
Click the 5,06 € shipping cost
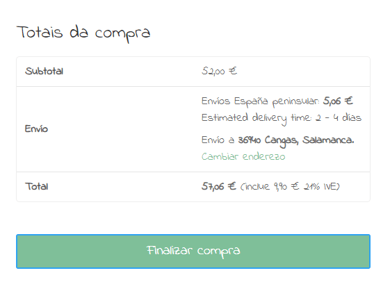338,101
